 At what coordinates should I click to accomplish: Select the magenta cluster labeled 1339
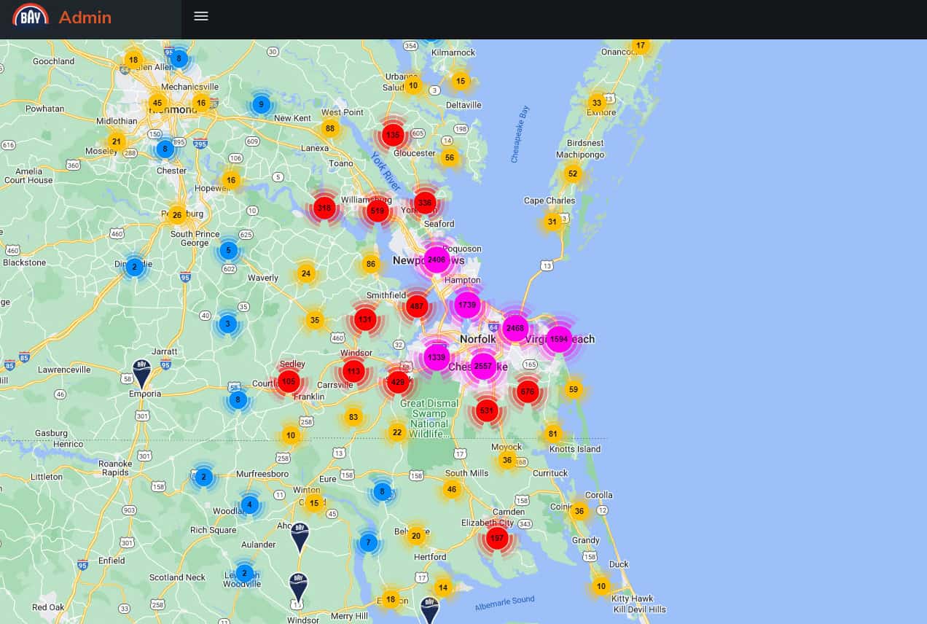click(437, 357)
